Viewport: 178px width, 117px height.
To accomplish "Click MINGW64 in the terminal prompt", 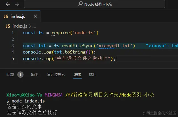I will [54, 95].
